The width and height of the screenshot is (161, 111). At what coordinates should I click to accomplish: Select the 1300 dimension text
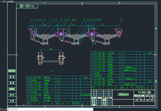[73, 25]
